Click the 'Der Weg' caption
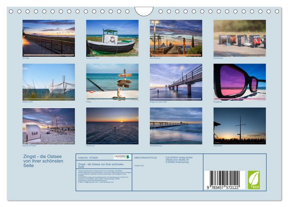 click(26, 58)
